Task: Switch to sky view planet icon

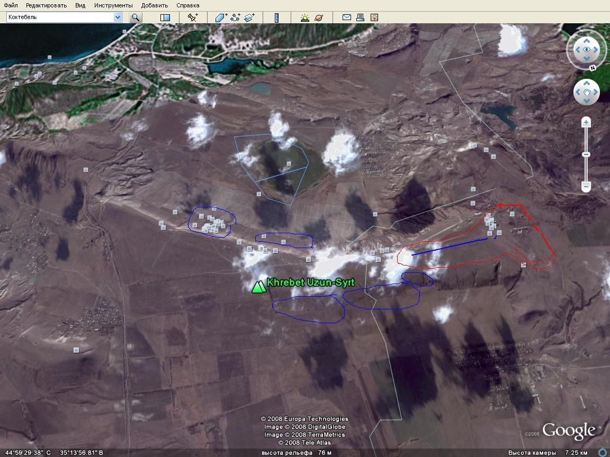Action: click(x=319, y=17)
